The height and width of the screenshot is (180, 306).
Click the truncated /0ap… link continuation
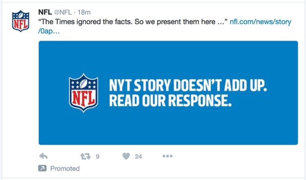coord(49,31)
